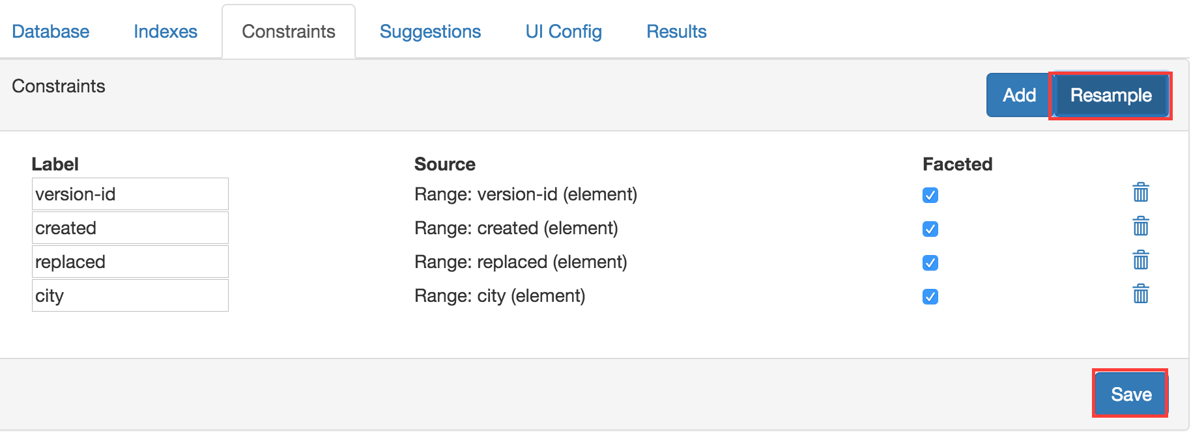This screenshot has width=1191, height=432.
Task: Click into the created label field
Action: click(x=130, y=228)
